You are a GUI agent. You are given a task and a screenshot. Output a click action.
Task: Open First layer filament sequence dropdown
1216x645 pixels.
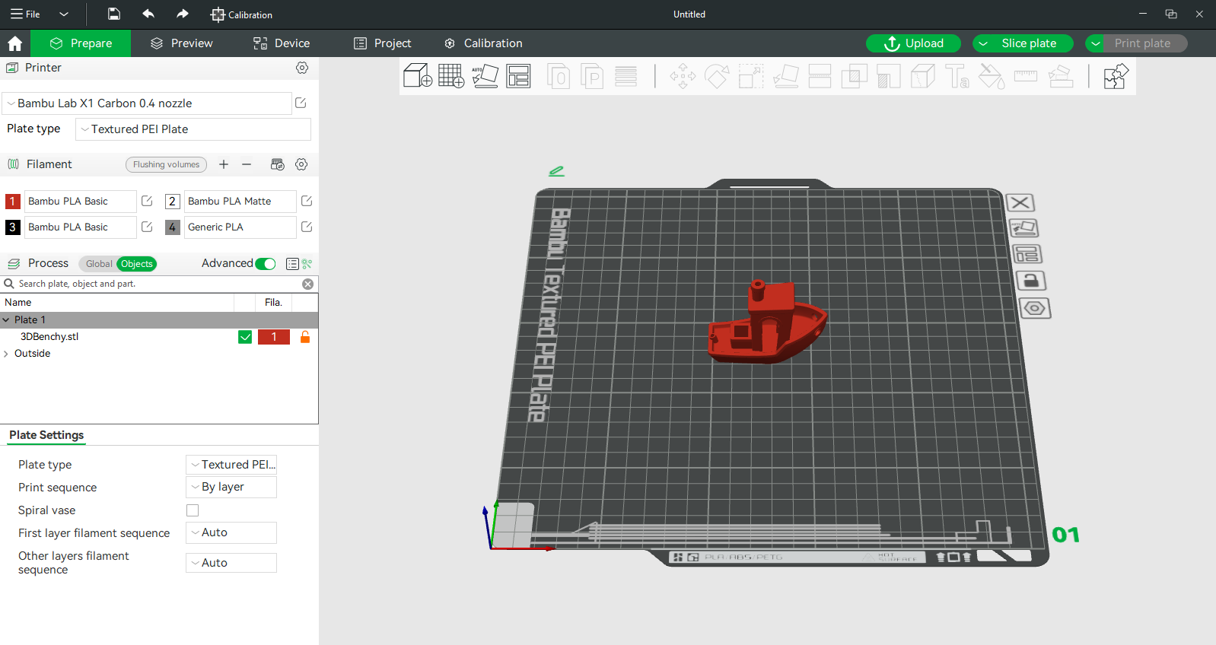tap(231, 532)
